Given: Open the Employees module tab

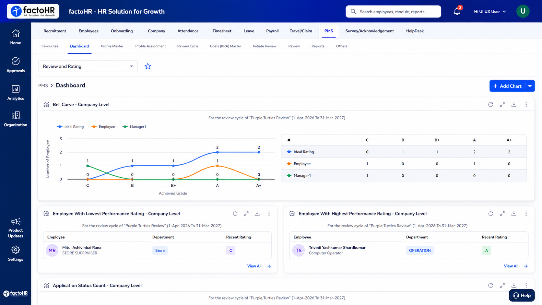Looking at the screenshot, I should (x=88, y=31).
